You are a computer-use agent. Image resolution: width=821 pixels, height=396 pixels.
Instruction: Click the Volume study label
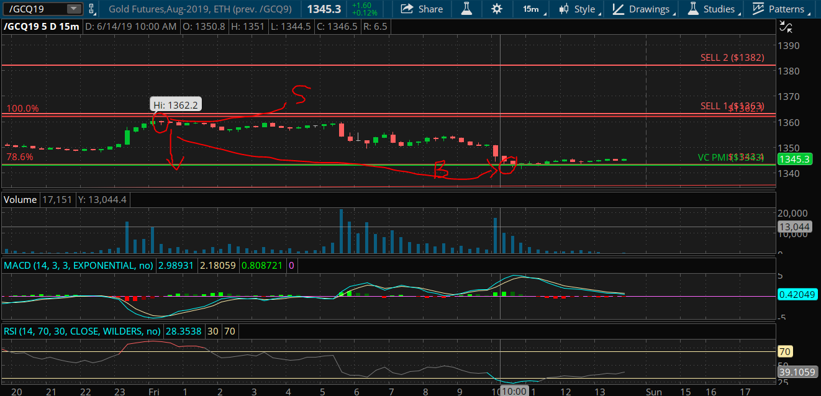pos(20,200)
